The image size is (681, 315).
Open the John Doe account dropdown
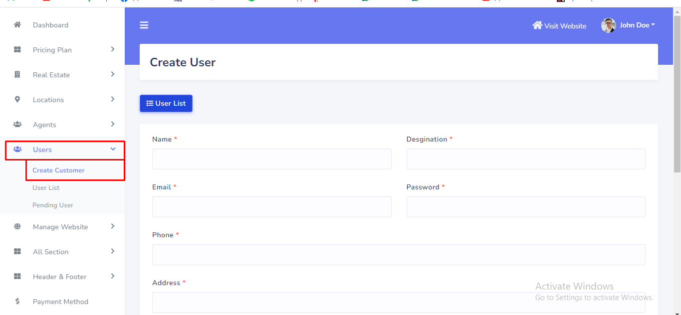pos(637,25)
